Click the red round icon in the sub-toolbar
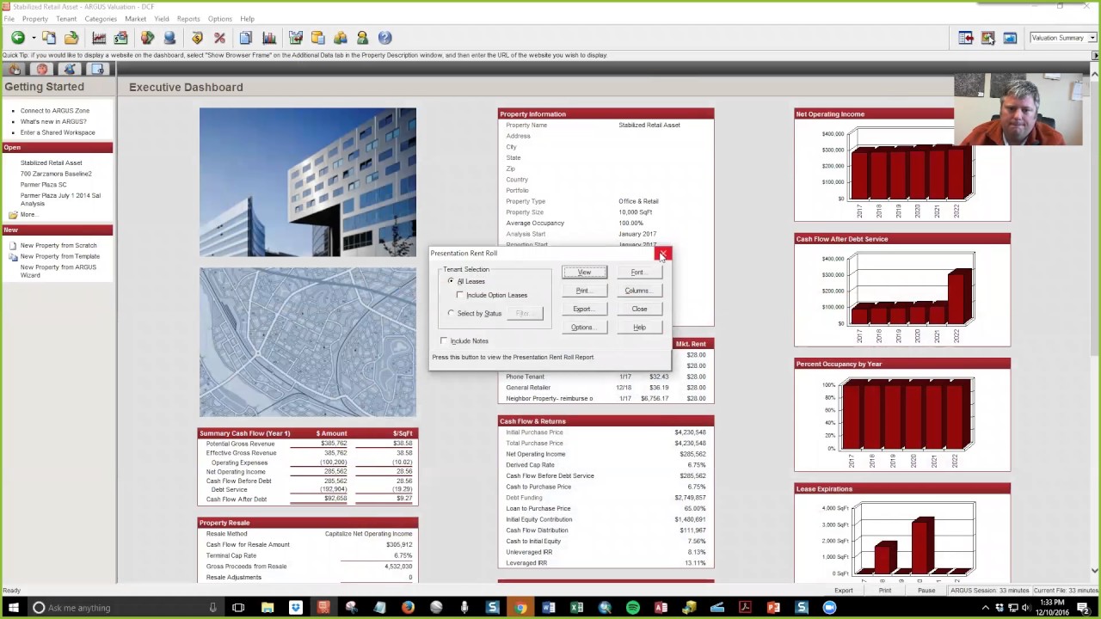 [41, 69]
